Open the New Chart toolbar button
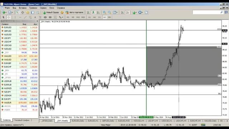Viewport: 229px width, 129px height. [4, 13]
